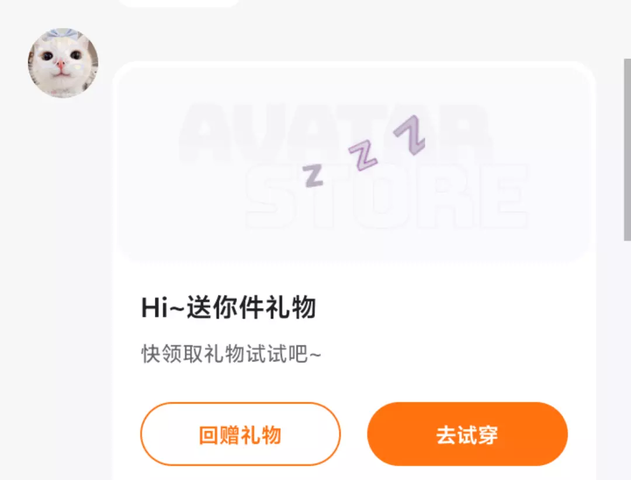
Task: Tap the middle purple Z sticker
Action: point(363,156)
